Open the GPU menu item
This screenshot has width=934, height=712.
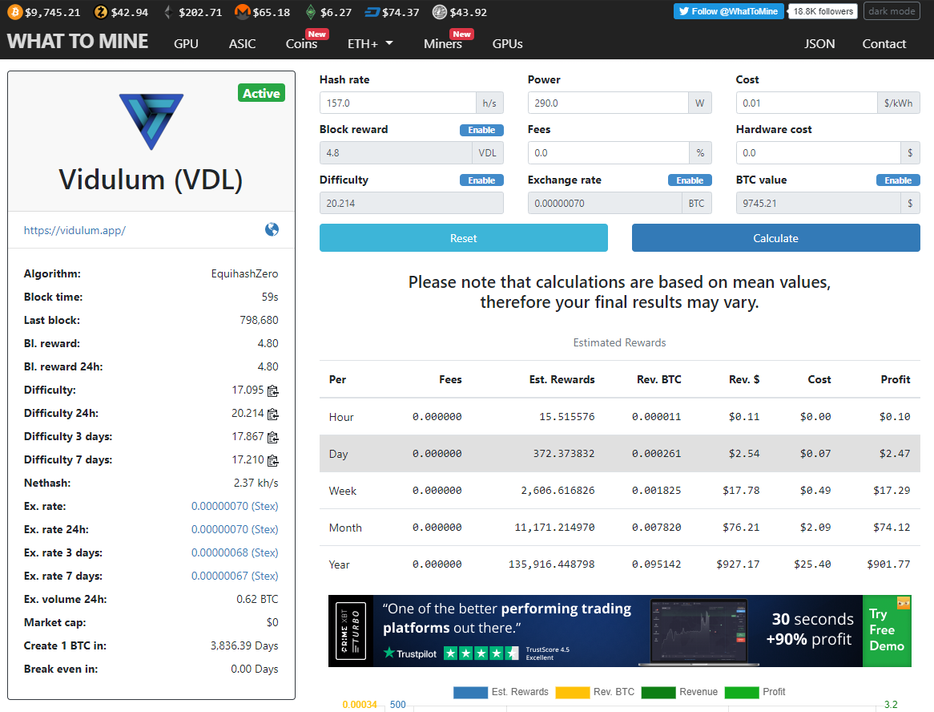(x=186, y=43)
